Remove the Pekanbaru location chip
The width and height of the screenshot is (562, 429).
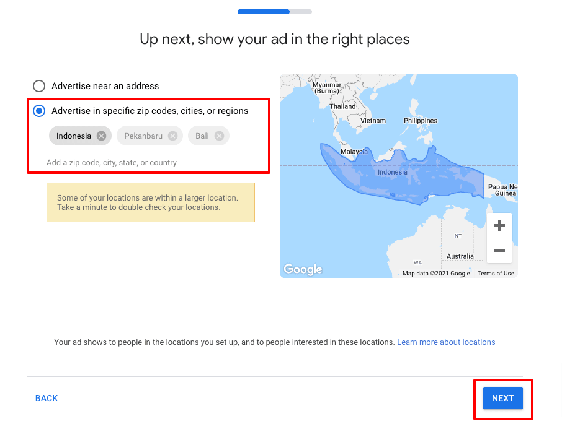pos(172,136)
